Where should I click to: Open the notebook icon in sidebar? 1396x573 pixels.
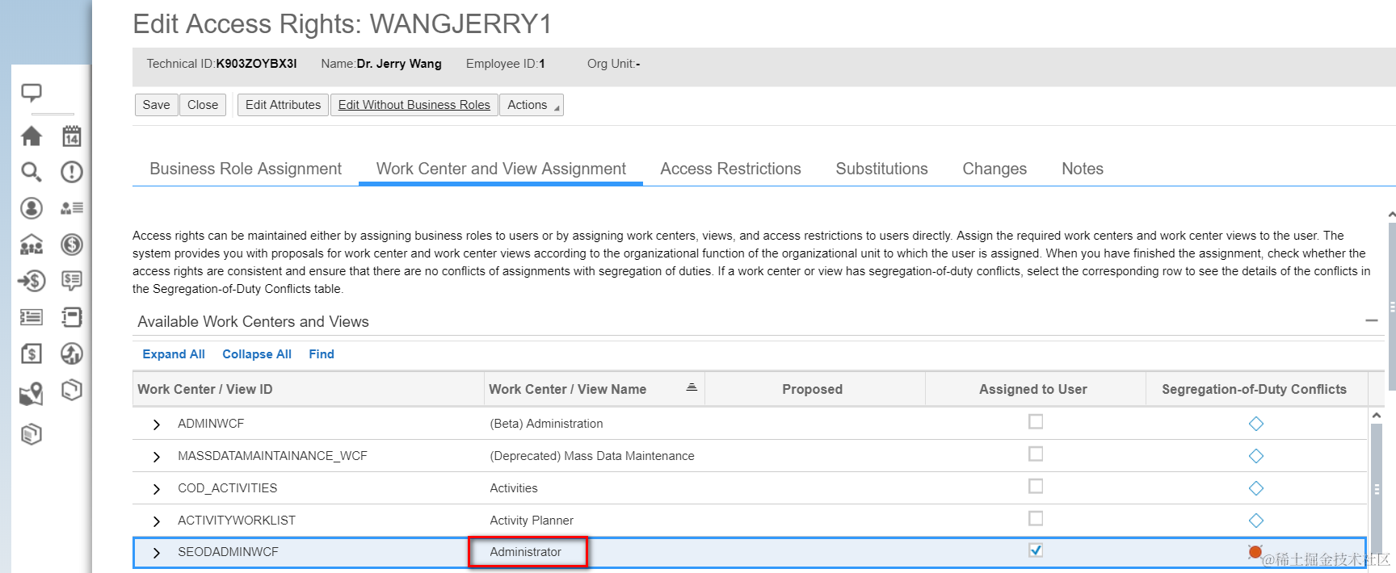72,317
